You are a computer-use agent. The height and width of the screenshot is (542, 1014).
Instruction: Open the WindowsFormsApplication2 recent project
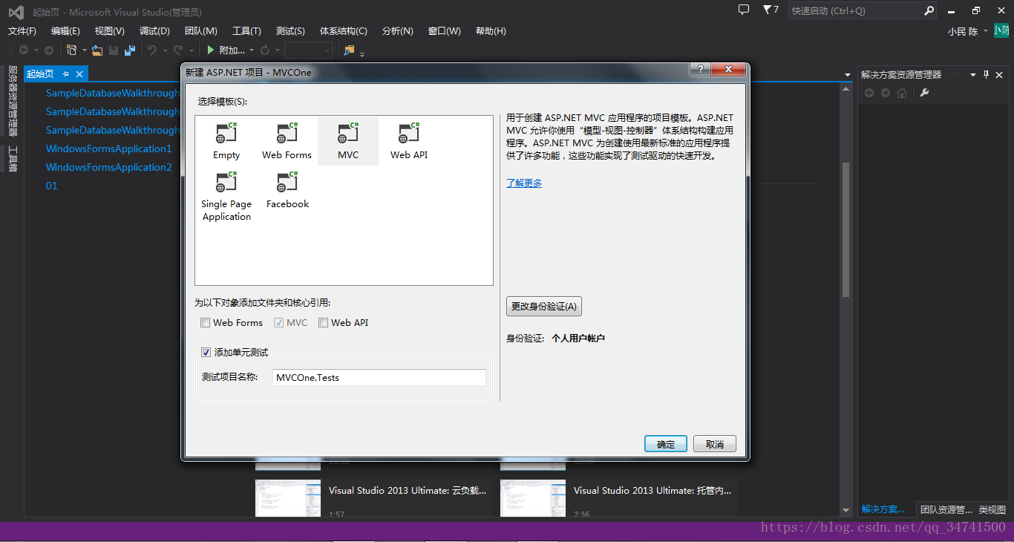pyautogui.click(x=108, y=167)
